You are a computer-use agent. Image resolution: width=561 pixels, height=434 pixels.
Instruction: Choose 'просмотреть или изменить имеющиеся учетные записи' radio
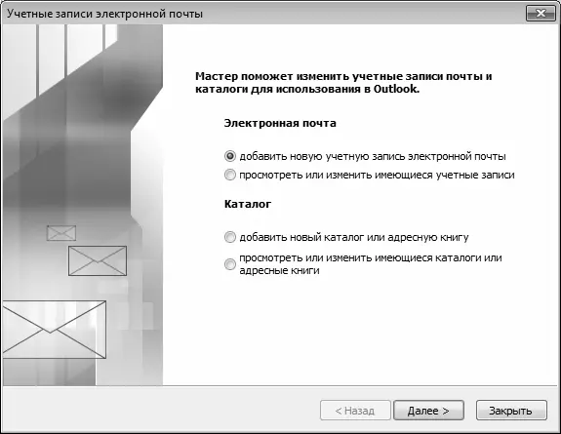230,175
